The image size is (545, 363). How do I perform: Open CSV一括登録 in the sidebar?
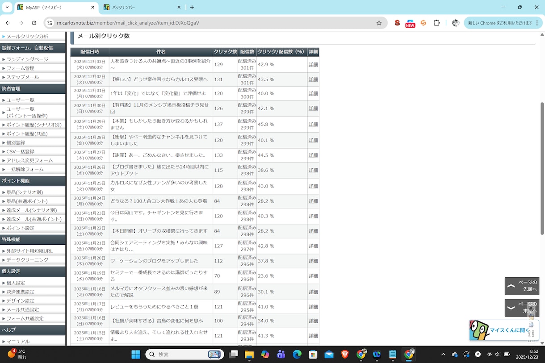[20, 151]
